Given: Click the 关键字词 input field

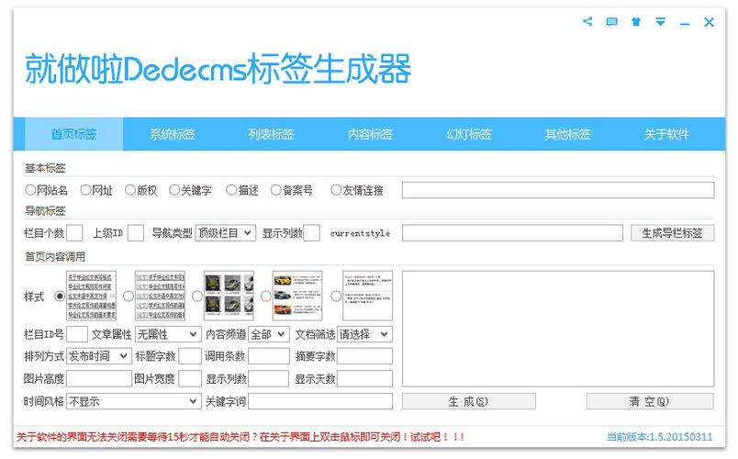Looking at the screenshot, I should [320, 401].
